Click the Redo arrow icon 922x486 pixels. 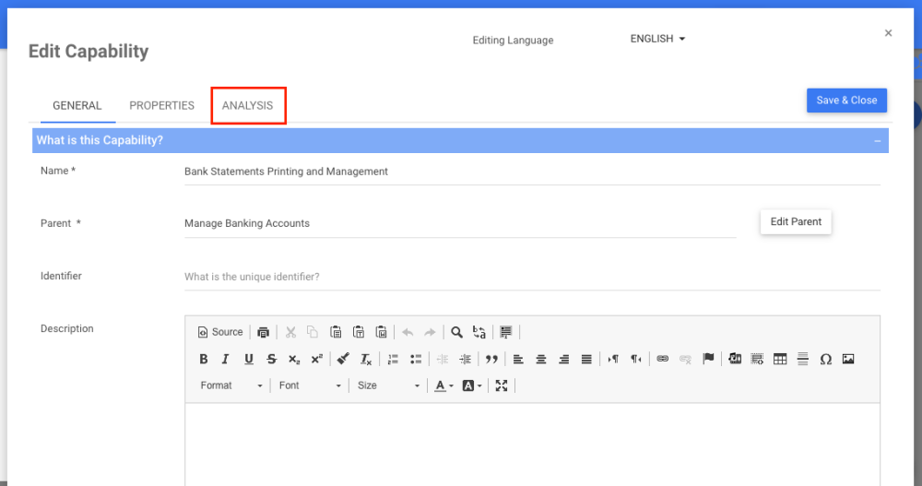click(x=430, y=332)
